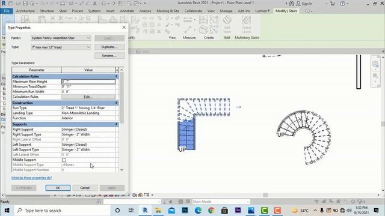Open Google Chrome from the taskbar
385x216 pixels.
tap(211, 211)
